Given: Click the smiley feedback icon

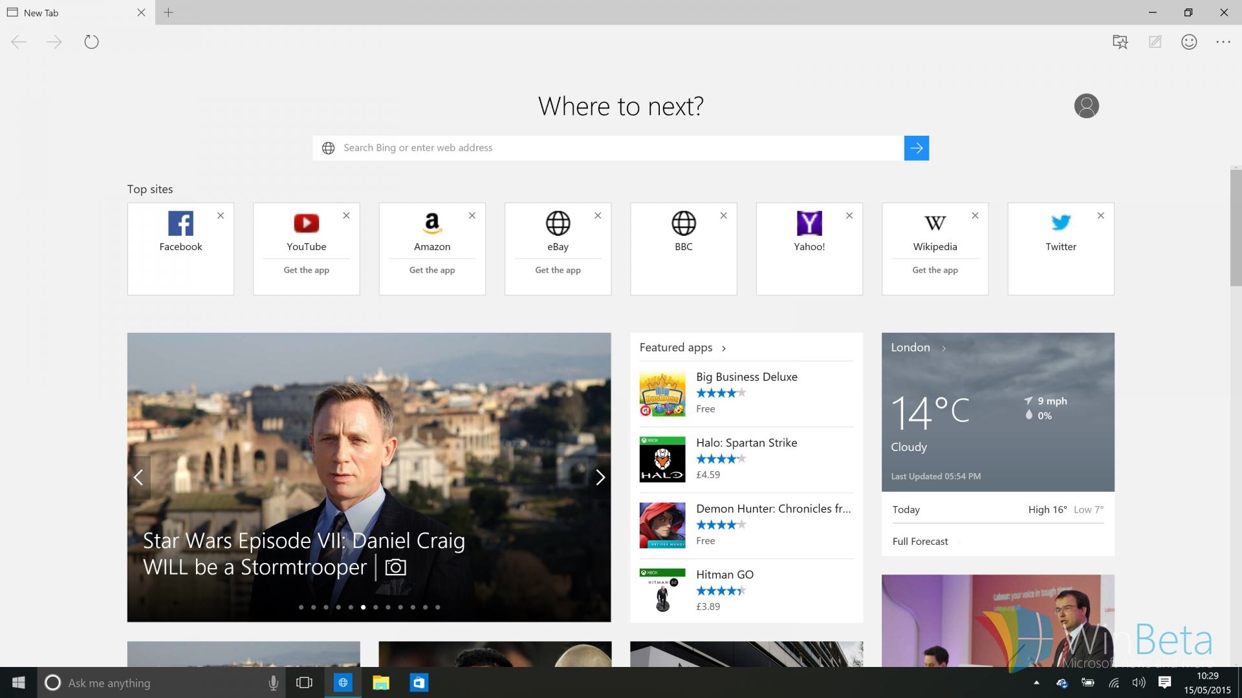Looking at the screenshot, I should pos(1189,42).
